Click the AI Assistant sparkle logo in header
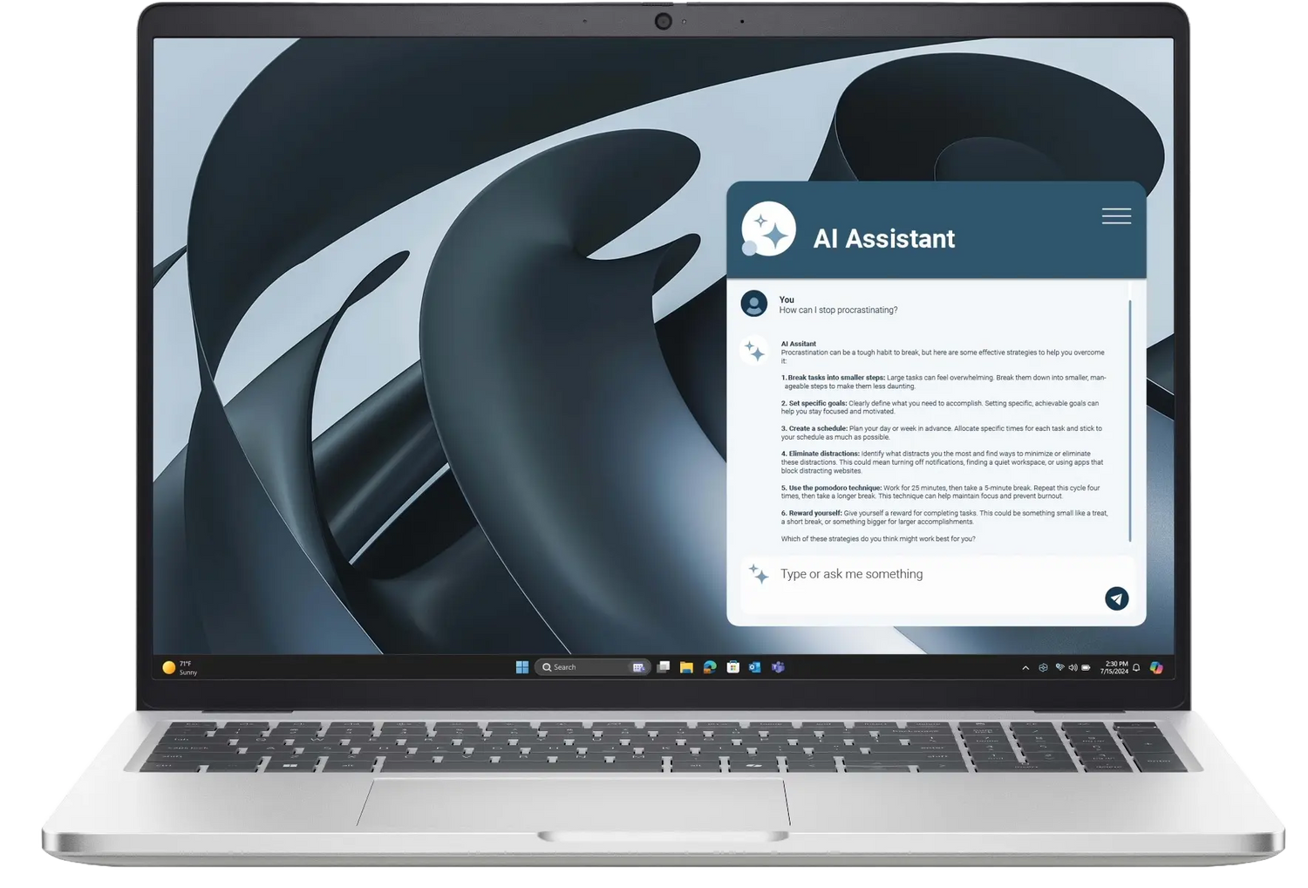This screenshot has width=1308, height=888. (768, 230)
